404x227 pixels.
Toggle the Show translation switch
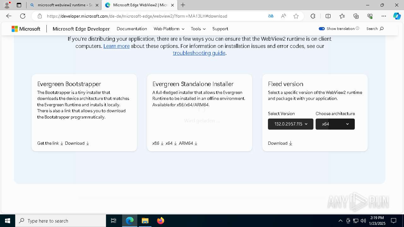coord(322,29)
